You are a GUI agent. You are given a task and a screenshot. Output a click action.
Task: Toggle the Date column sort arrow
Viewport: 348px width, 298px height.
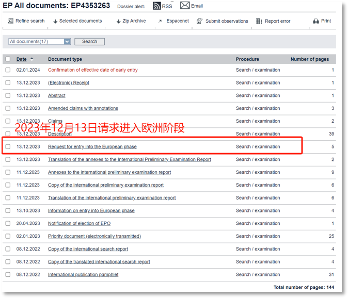click(31, 59)
